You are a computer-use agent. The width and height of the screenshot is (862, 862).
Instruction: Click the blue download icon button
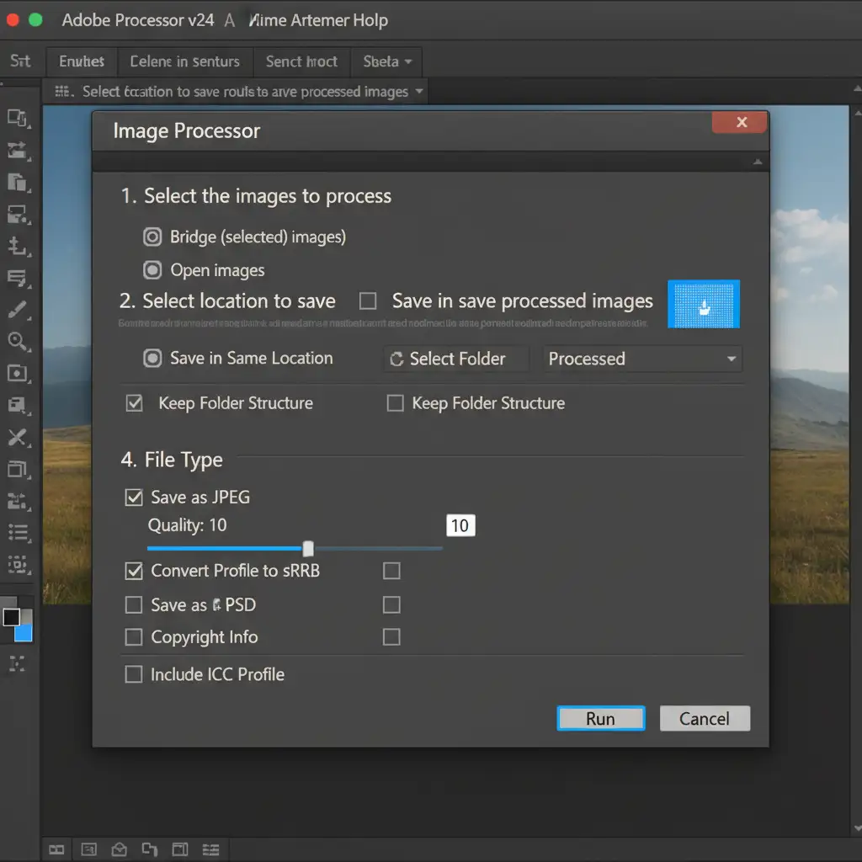[704, 304]
